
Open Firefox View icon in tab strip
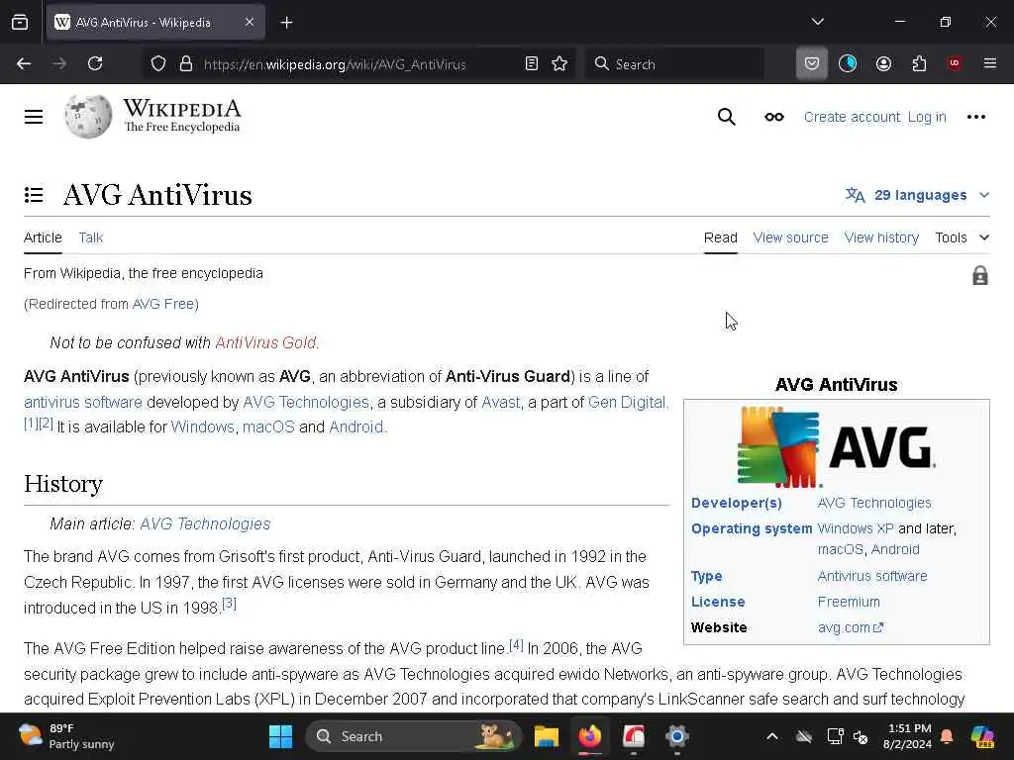click(20, 23)
